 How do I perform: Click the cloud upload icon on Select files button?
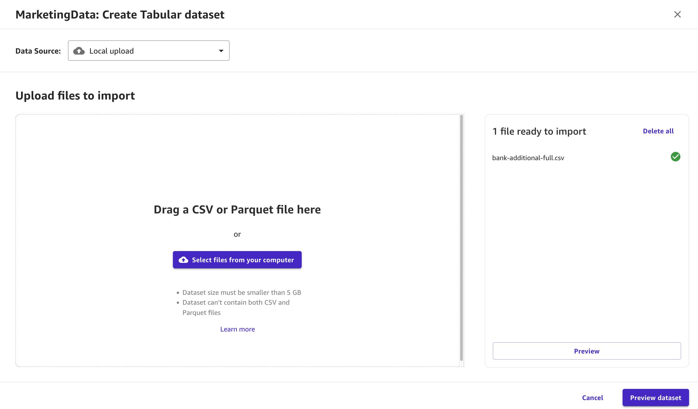click(183, 260)
